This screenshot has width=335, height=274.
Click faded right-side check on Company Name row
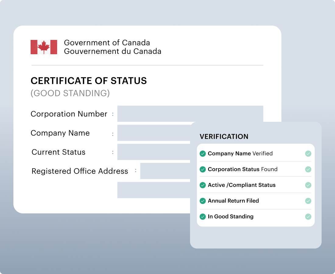(308, 153)
